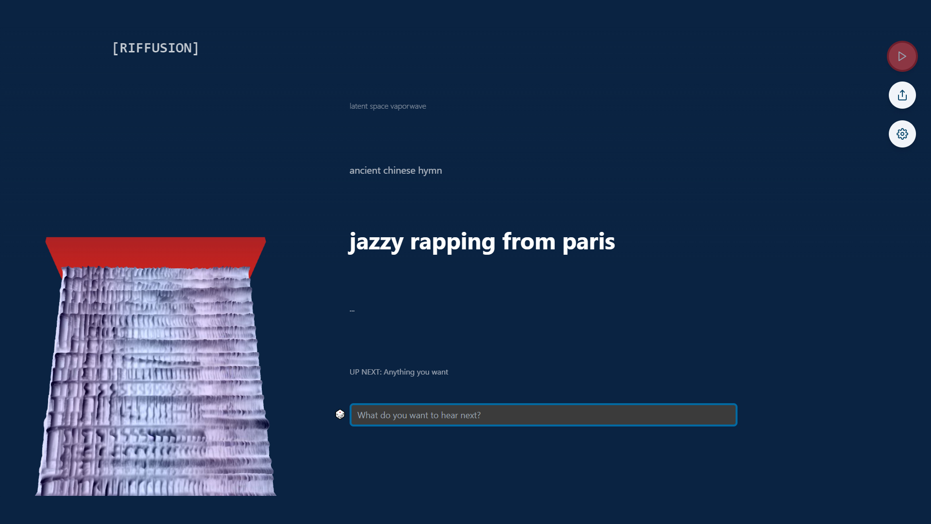Select the 'latent space vaporwave' prompt

[388, 106]
